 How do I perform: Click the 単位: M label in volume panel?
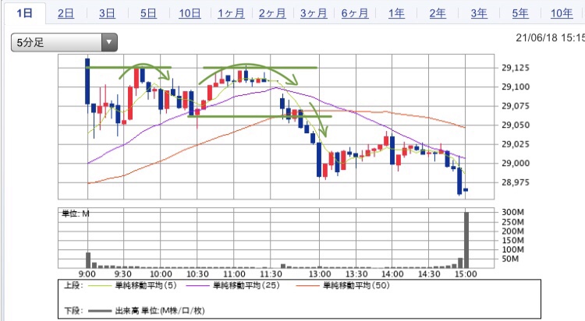[x=76, y=213]
